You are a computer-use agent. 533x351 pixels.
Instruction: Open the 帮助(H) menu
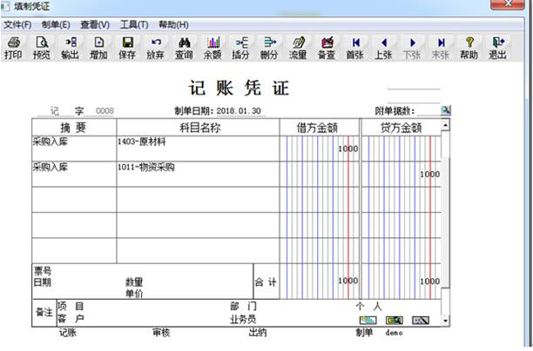click(173, 24)
